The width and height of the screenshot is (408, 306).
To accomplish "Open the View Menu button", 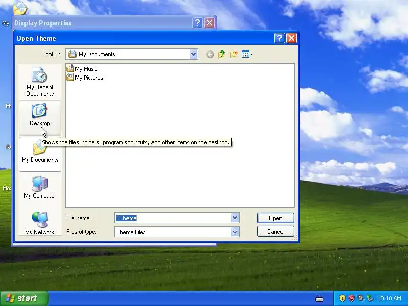I will [x=247, y=54].
